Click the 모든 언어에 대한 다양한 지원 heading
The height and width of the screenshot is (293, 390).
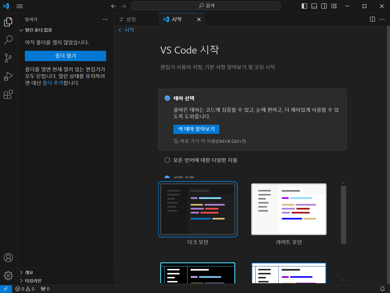click(x=205, y=160)
